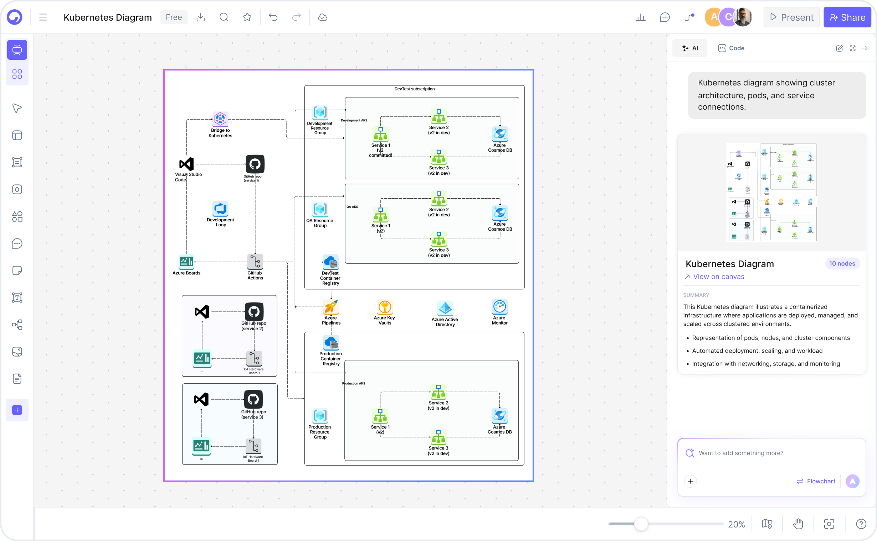Screen dimensions: 877x541
Task: Collapse the AI side panel
Action: pyautogui.click(x=866, y=48)
